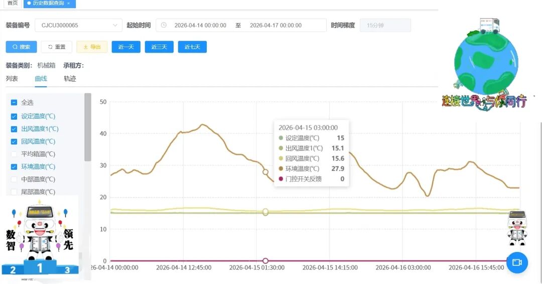Switch to the 列表 tab

[x=12, y=79]
